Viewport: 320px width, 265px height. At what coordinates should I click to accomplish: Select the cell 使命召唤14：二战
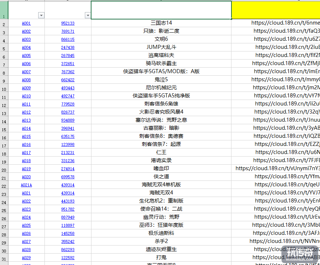click(161, 209)
